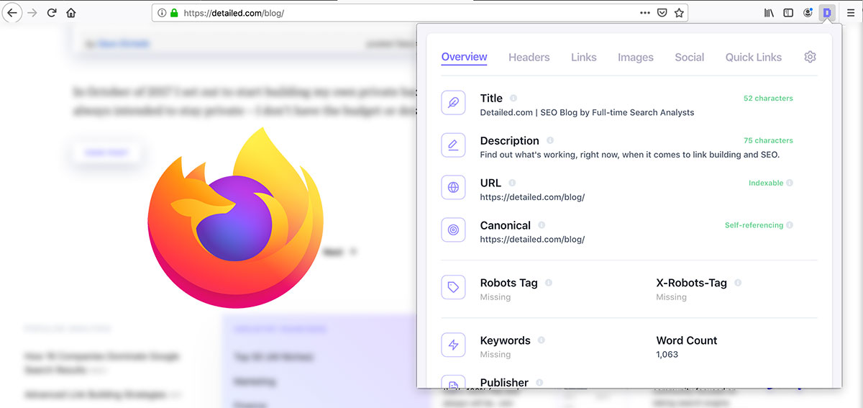The image size is (863, 408).
Task: Show info tooltip next to Canonical
Action: (542, 225)
